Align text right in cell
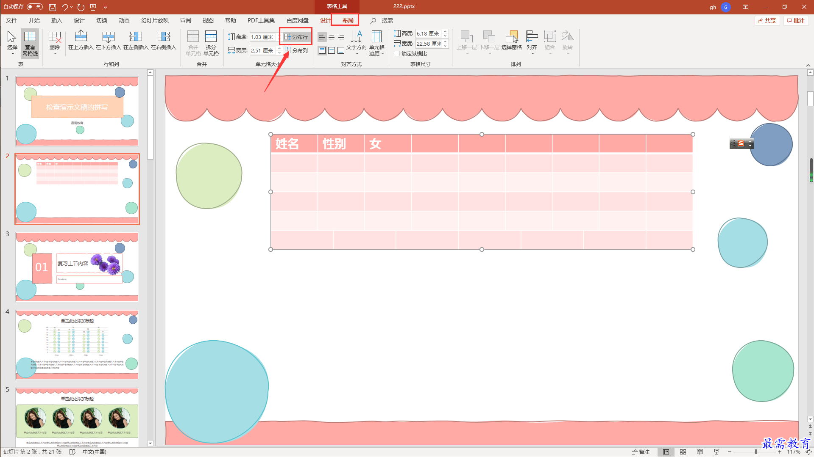814x457 pixels. tap(341, 37)
